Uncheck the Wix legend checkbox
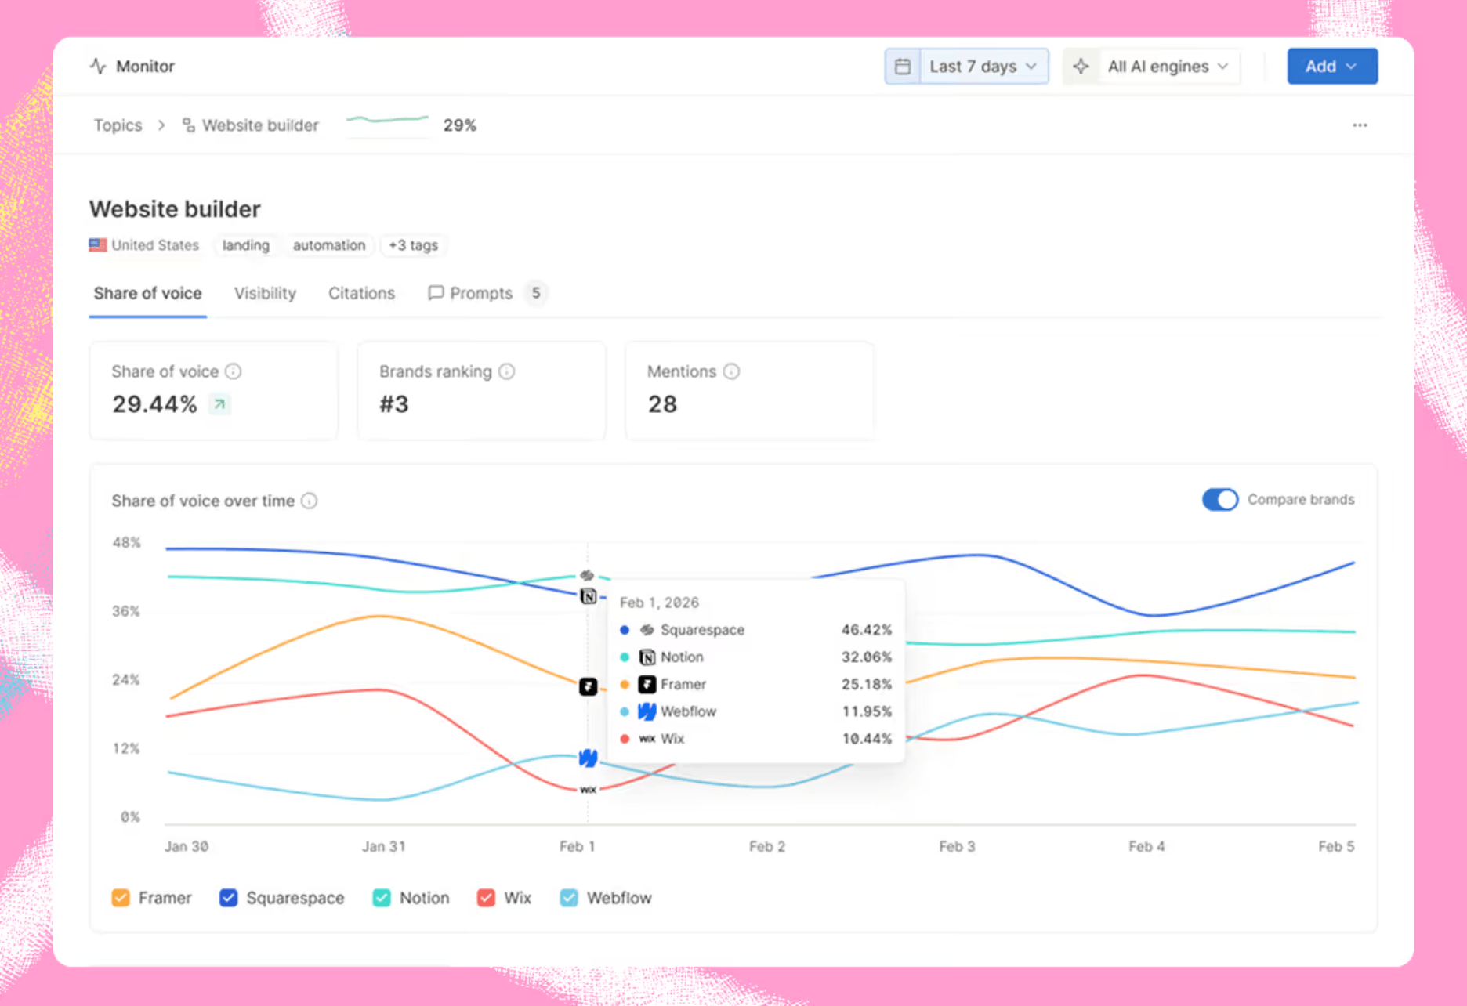 pyautogui.click(x=486, y=898)
